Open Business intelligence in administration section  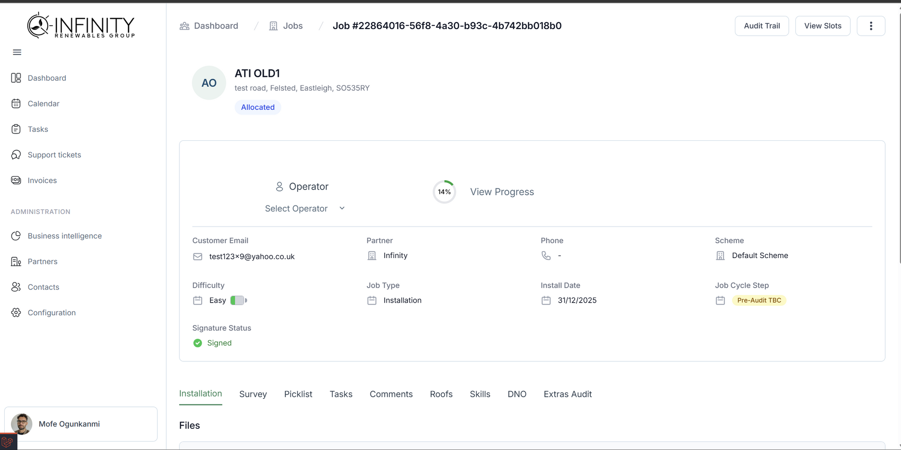click(x=64, y=236)
